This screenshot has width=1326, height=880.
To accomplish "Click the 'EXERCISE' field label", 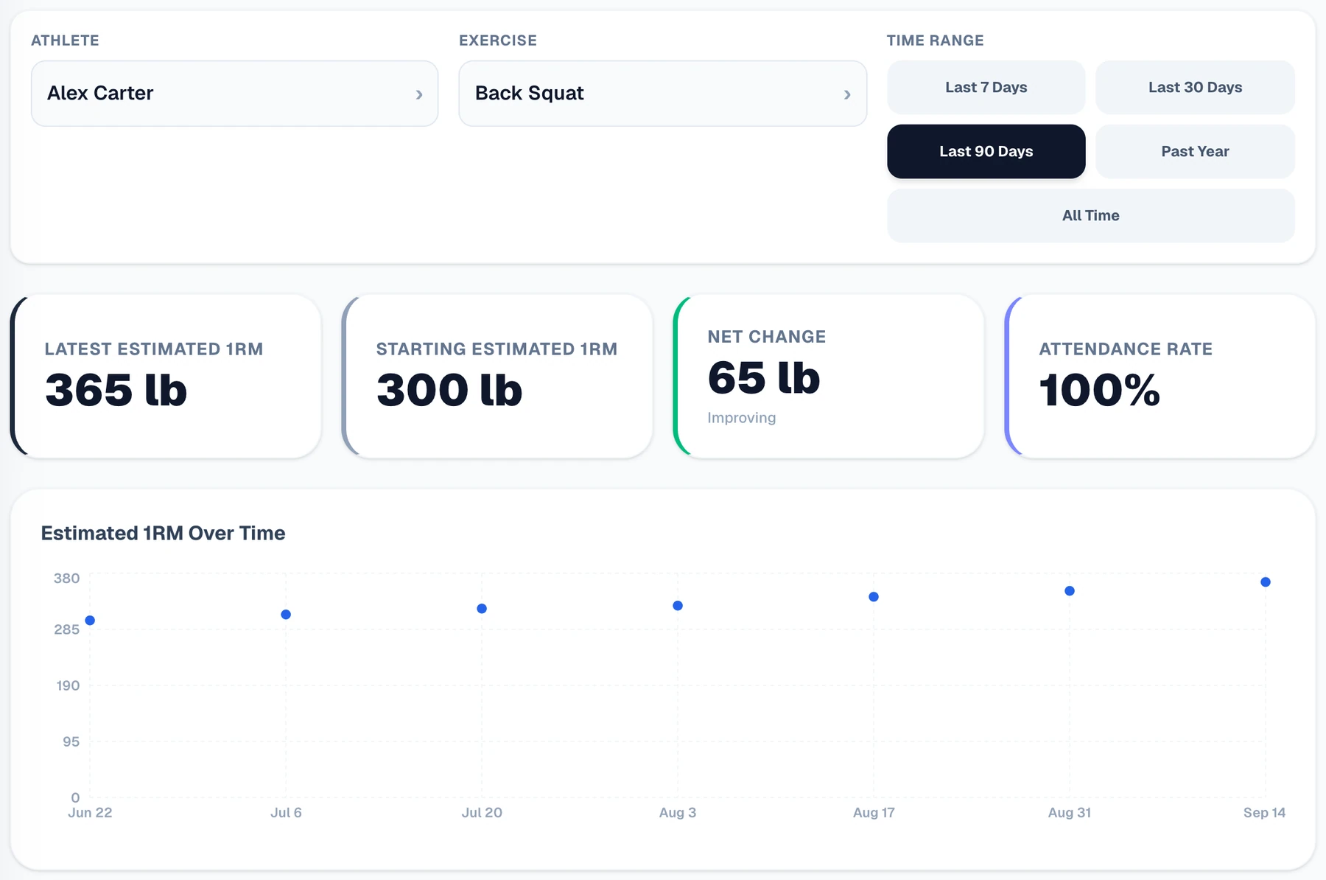I will pyautogui.click(x=498, y=41).
